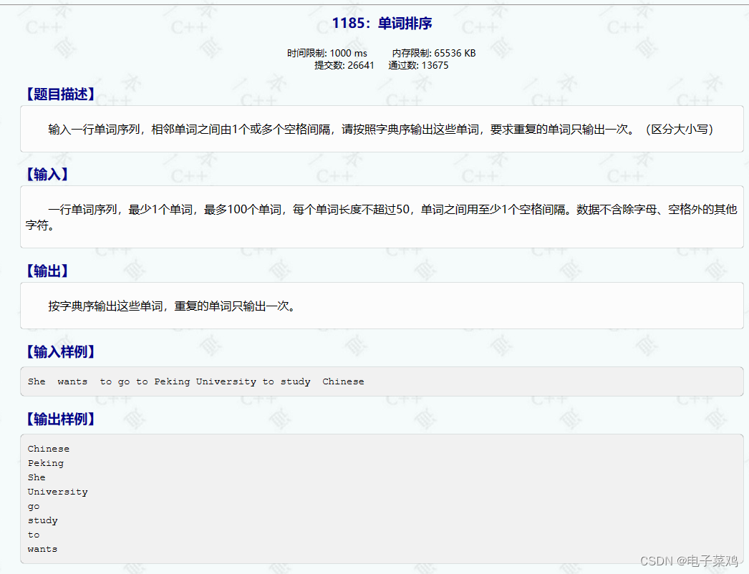Select the word wants in sample output

pos(42,549)
